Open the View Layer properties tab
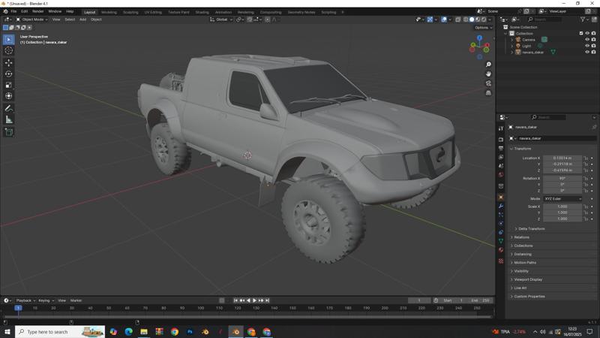This screenshot has width=600, height=338. click(501, 157)
